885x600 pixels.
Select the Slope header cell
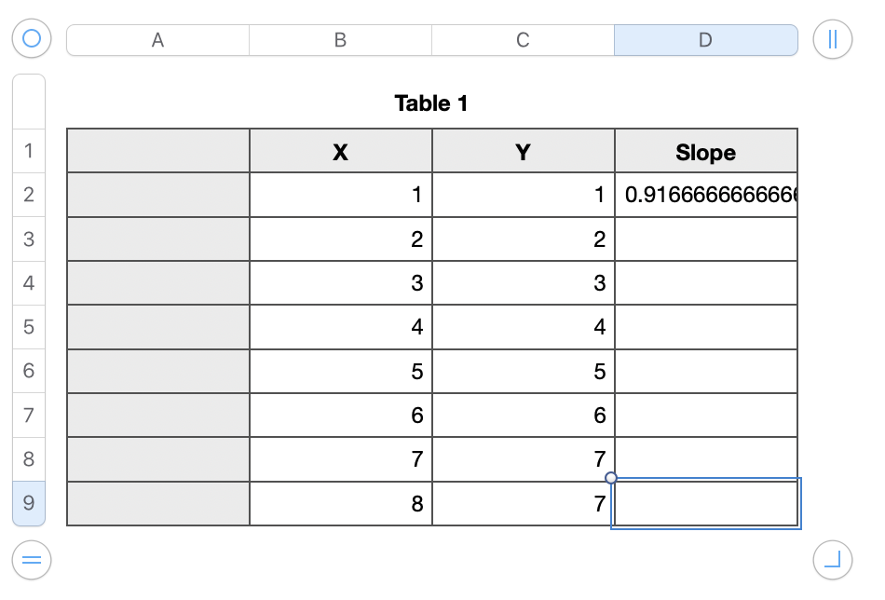coord(705,152)
